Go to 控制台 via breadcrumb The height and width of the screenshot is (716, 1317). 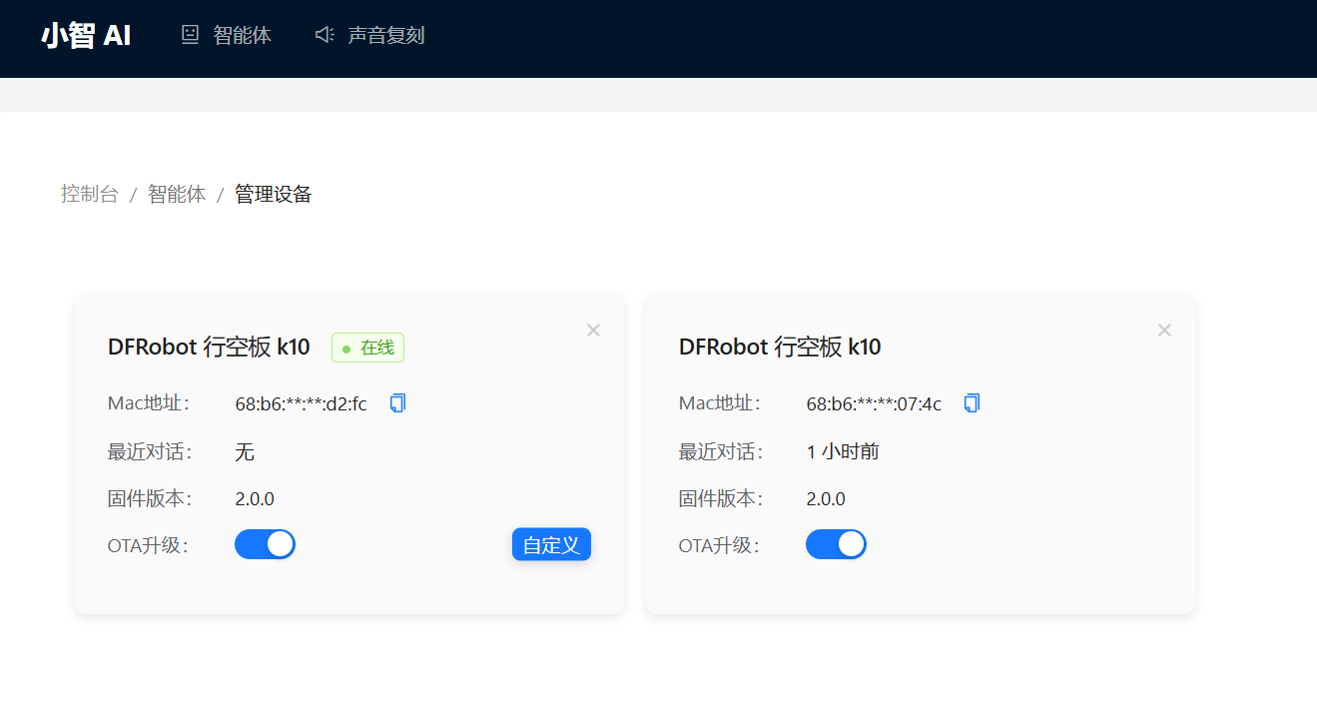[89, 194]
